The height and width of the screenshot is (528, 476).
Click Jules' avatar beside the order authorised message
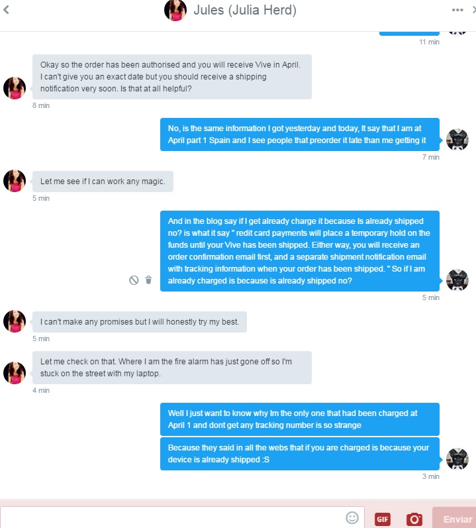click(15, 88)
